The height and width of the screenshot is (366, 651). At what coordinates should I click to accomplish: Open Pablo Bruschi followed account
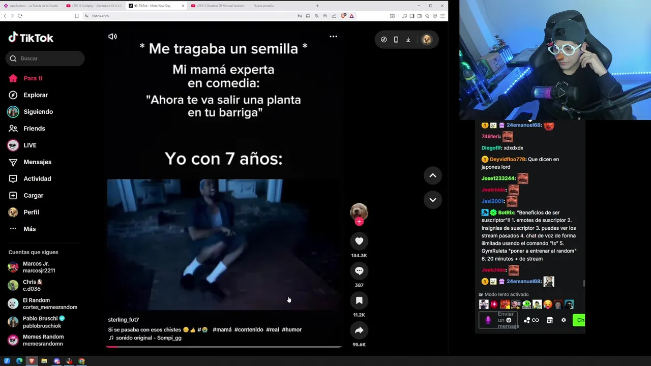[36, 322]
